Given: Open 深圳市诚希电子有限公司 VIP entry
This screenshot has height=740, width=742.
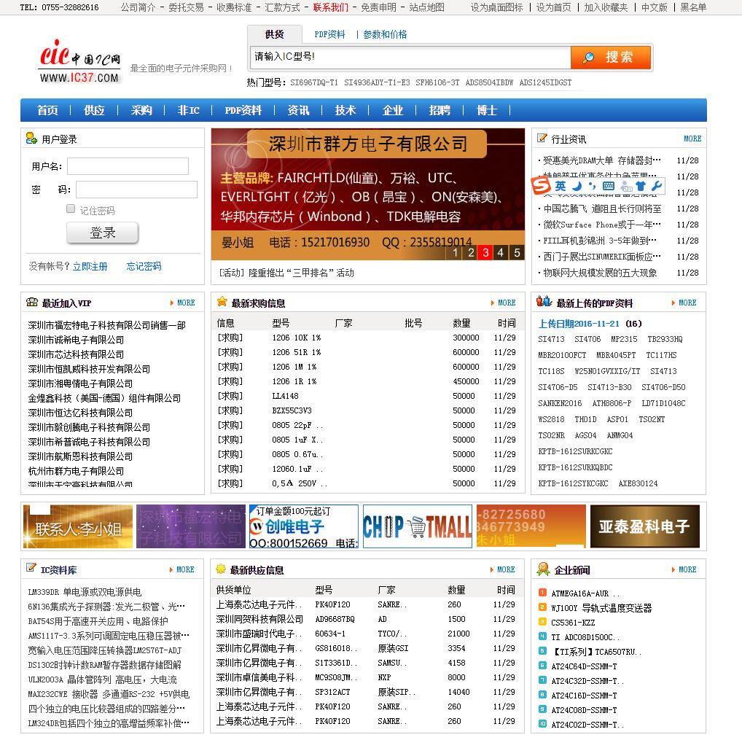Looking at the screenshot, I should click(x=76, y=340).
